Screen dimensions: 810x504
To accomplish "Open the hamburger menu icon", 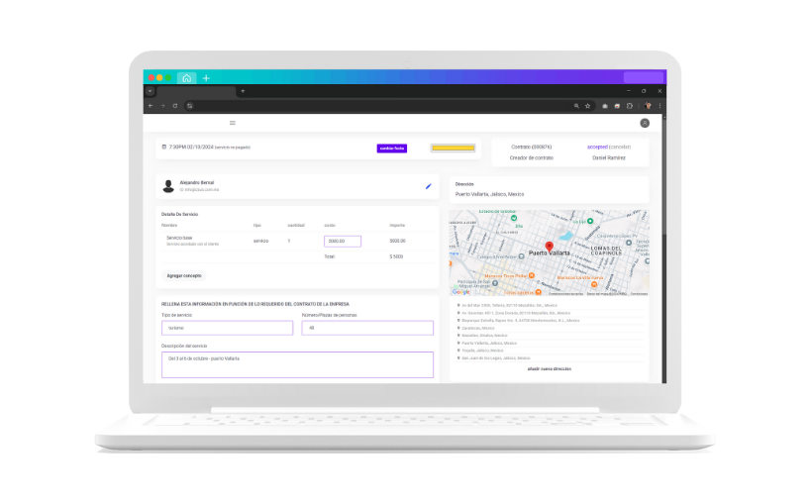I will pos(233,123).
